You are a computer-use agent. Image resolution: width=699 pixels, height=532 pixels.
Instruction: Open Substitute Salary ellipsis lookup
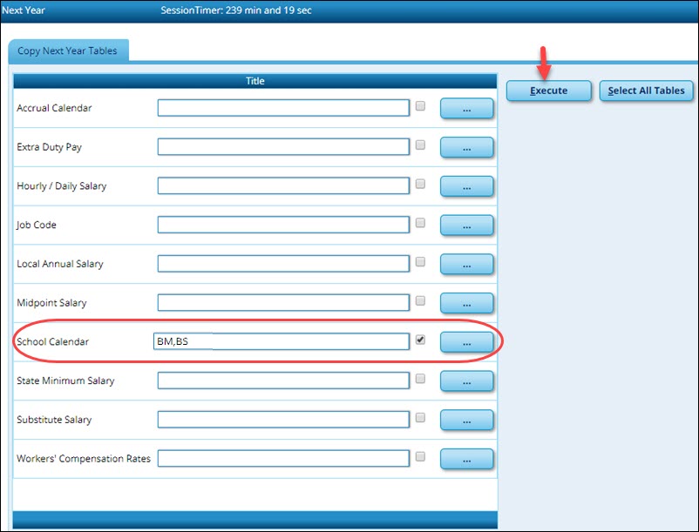pos(466,420)
